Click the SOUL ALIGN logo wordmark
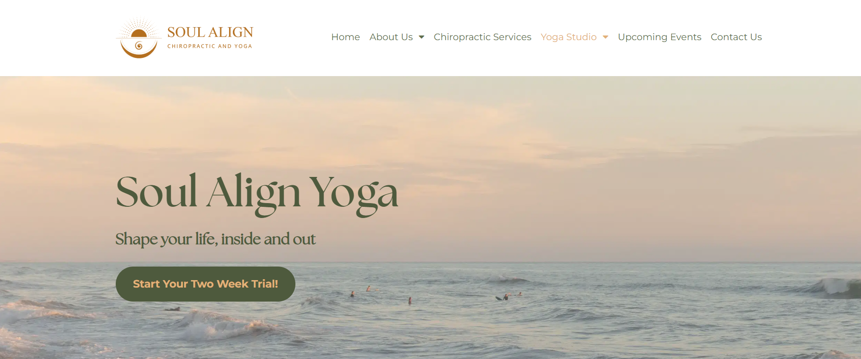Screen dimensions: 861x359 (210, 32)
